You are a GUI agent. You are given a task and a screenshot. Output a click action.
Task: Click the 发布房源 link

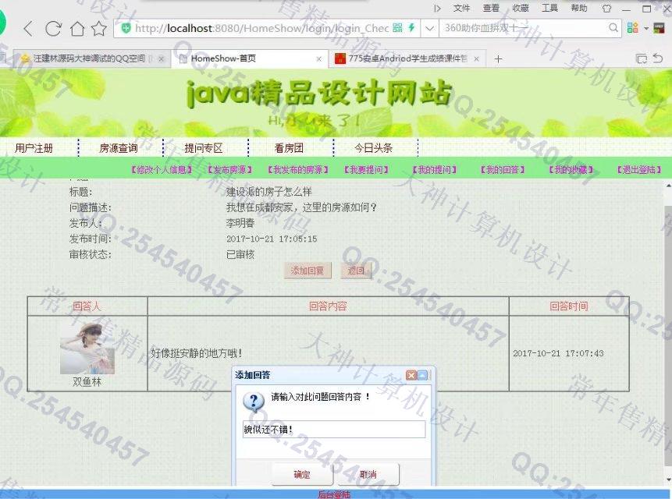point(230,170)
